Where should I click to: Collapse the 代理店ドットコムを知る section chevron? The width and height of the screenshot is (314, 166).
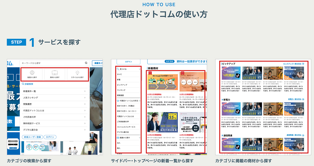(x=140, y=101)
